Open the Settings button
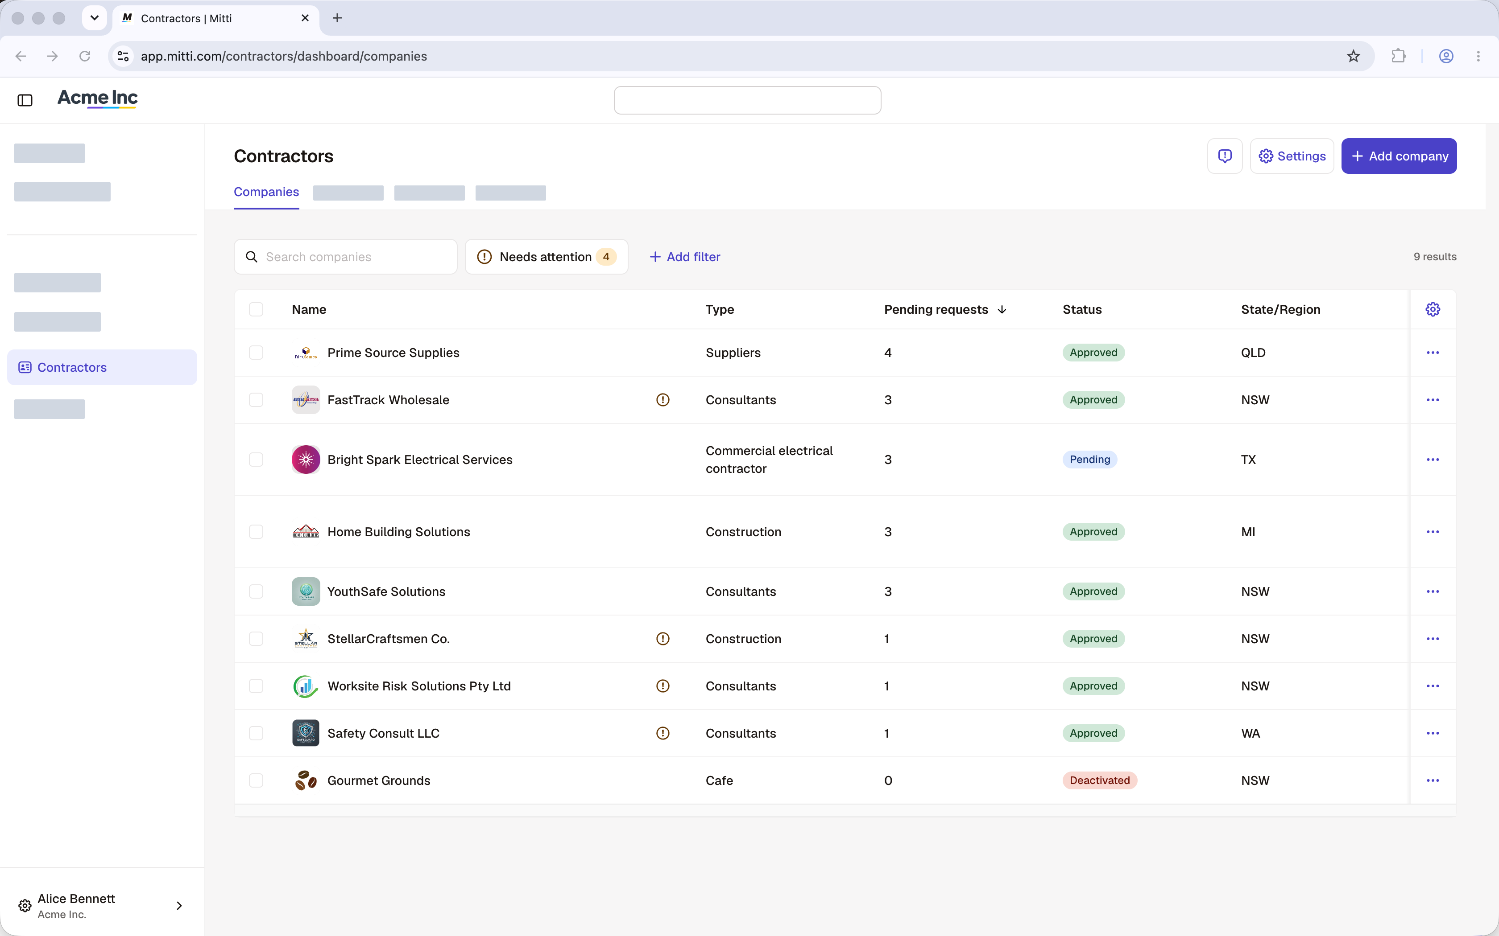Viewport: 1499px width, 936px height. click(1292, 156)
